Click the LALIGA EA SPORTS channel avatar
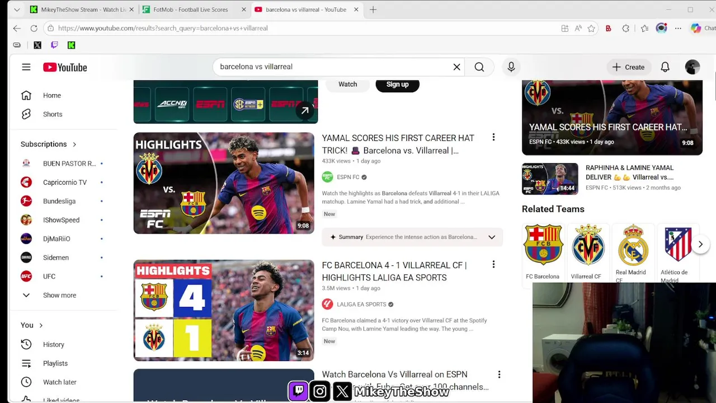Image resolution: width=716 pixels, height=403 pixels. [x=327, y=304]
